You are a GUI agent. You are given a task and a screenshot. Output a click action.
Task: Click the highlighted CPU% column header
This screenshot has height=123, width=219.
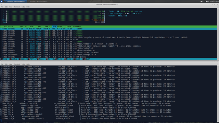tap(54, 27)
